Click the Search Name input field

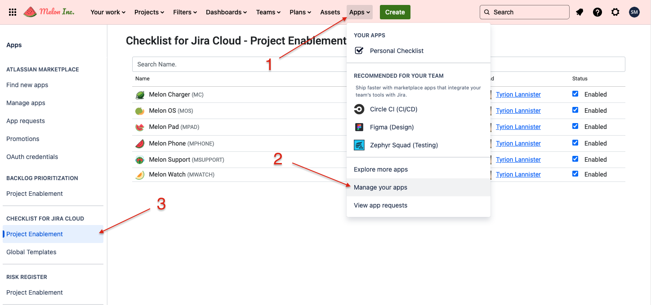point(238,64)
